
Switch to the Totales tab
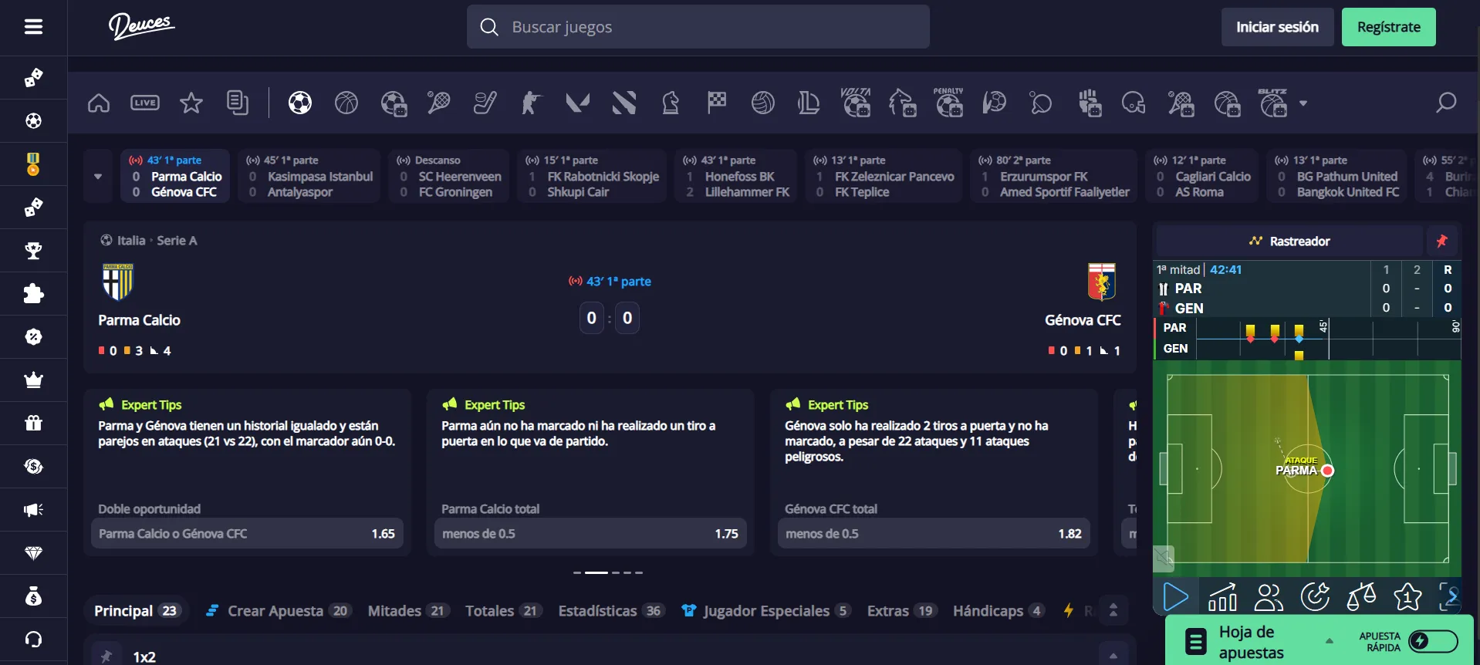tap(502, 611)
